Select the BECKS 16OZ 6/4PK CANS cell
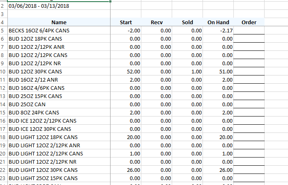This screenshot has width=288, height=185. pyautogui.click(x=59, y=30)
